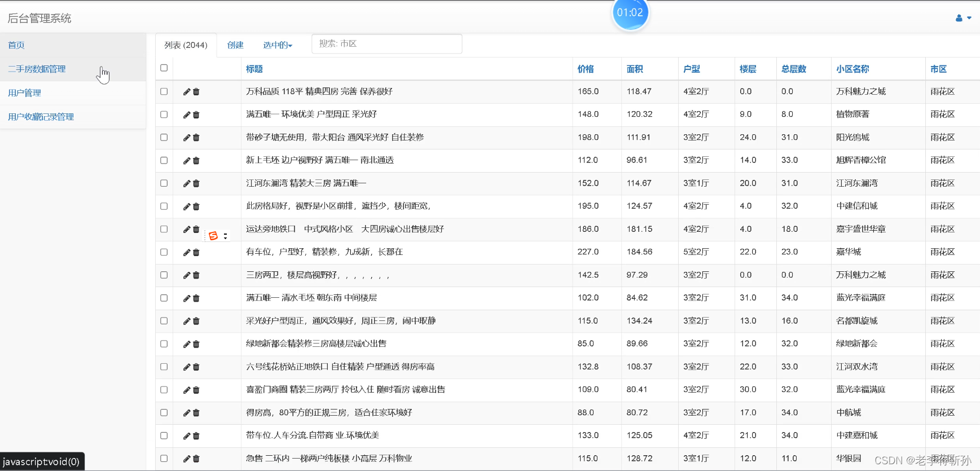
Task: Edit the 万科品质 118平 listing row
Action: (x=187, y=91)
